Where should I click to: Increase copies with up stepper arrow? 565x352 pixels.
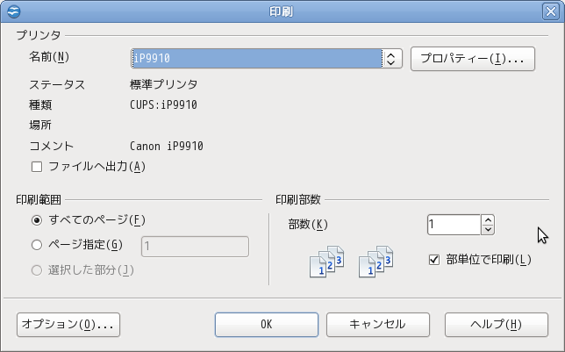(488, 219)
